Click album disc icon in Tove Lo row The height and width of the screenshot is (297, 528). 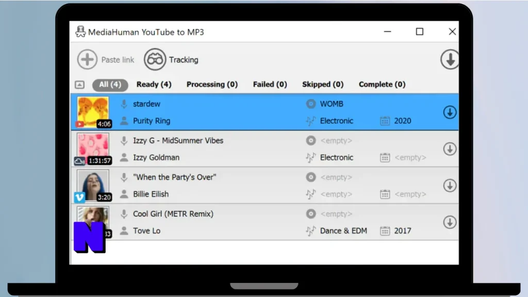click(311, 214)
